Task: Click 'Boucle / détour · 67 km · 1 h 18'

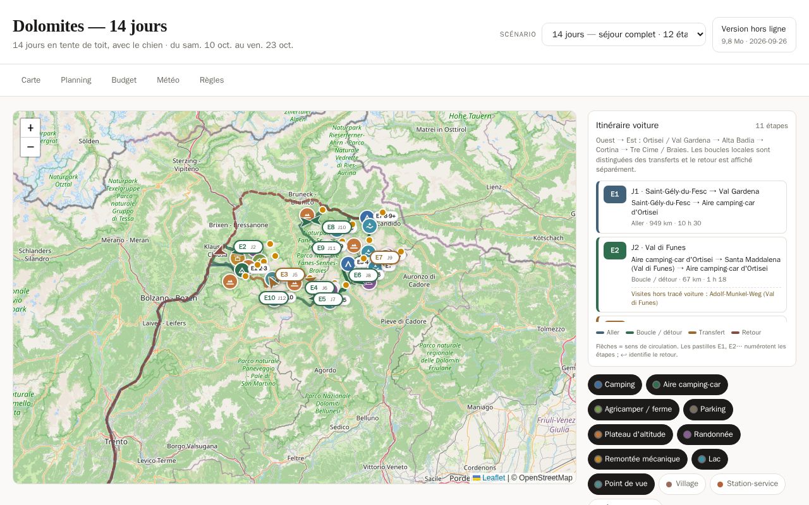Action: pyautogui.click(x=679, y=280)
